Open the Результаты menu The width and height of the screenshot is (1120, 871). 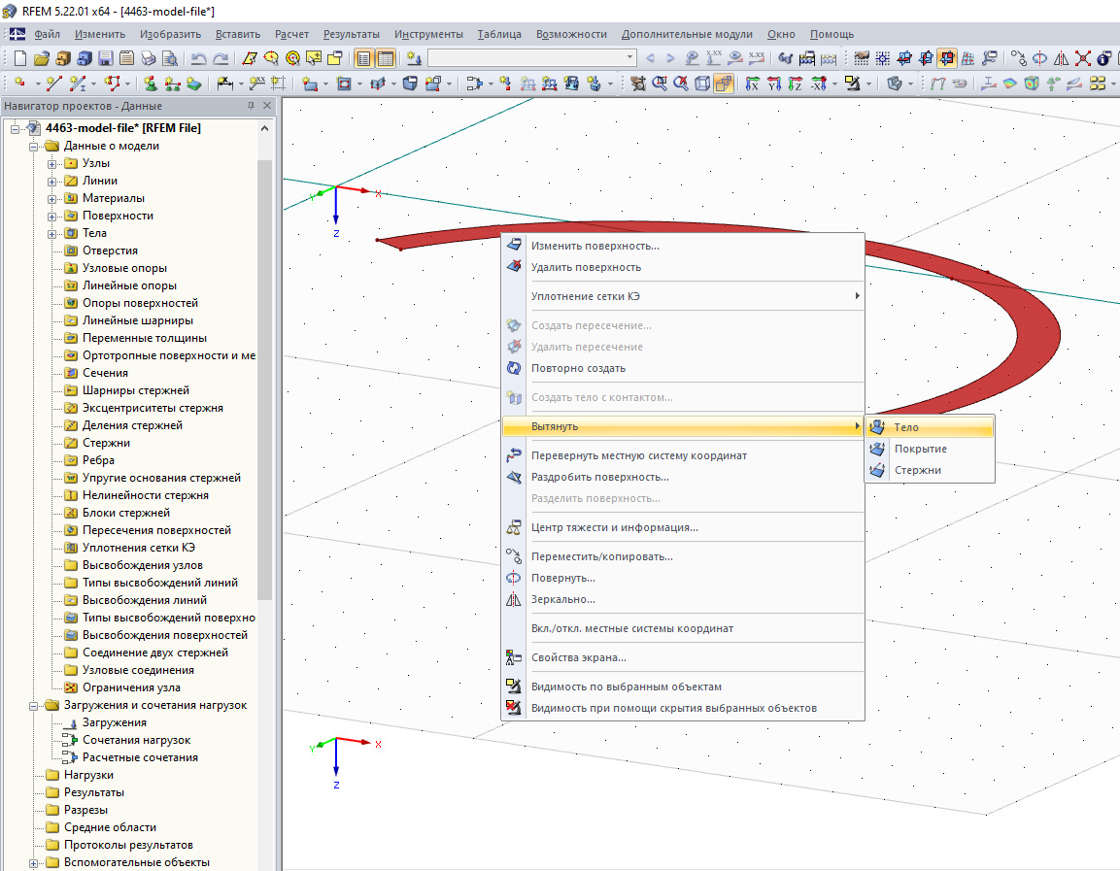[x=352, y=34]
